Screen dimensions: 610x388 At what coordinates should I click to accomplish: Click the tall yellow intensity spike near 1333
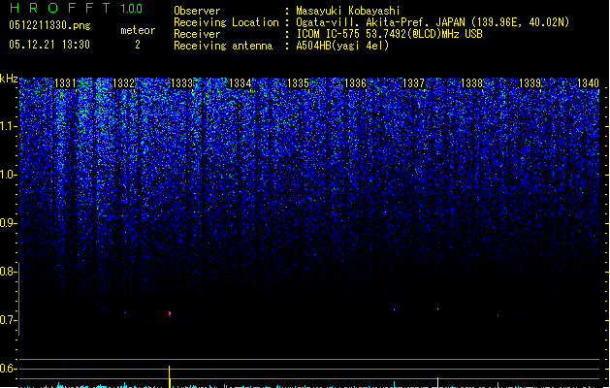(169, 376)
